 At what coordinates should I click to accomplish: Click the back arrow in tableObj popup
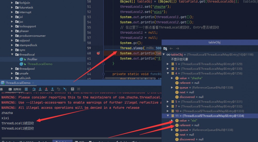171,49
